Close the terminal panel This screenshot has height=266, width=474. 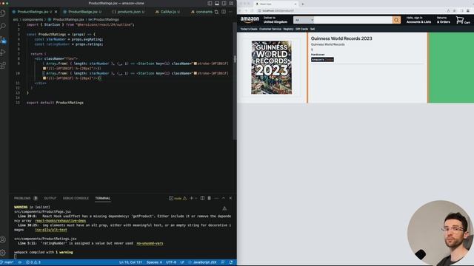click(x=230, y=198)
